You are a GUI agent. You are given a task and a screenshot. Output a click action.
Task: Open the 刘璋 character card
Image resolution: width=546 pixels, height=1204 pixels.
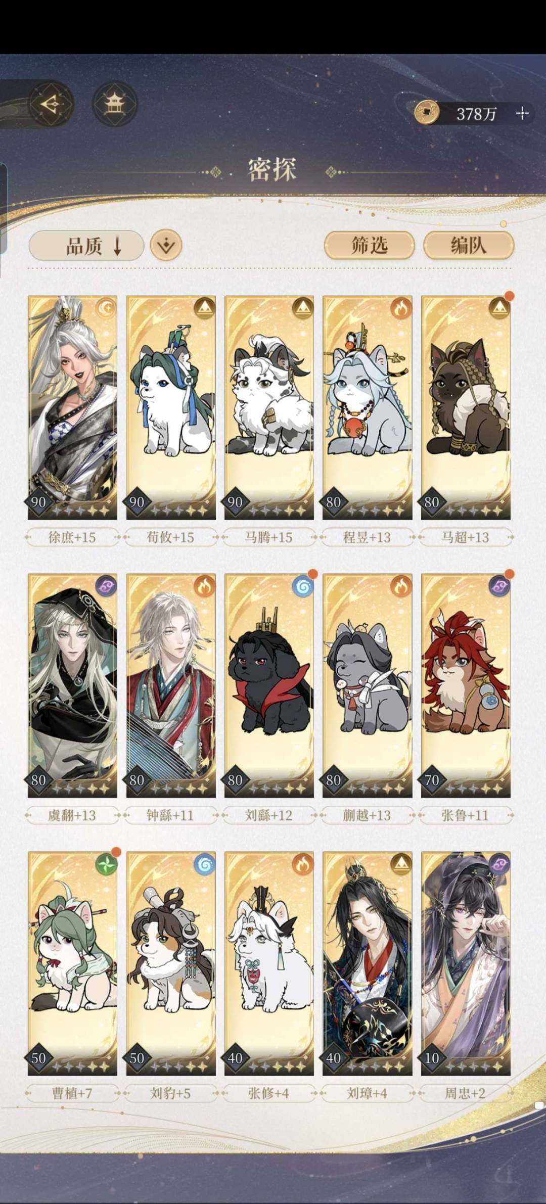[x=368, y=963]
